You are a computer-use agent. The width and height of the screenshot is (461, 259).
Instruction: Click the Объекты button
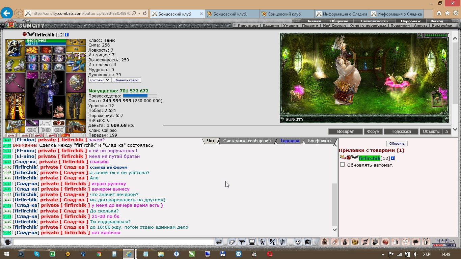pyautogui.click(x=431, y=132)
